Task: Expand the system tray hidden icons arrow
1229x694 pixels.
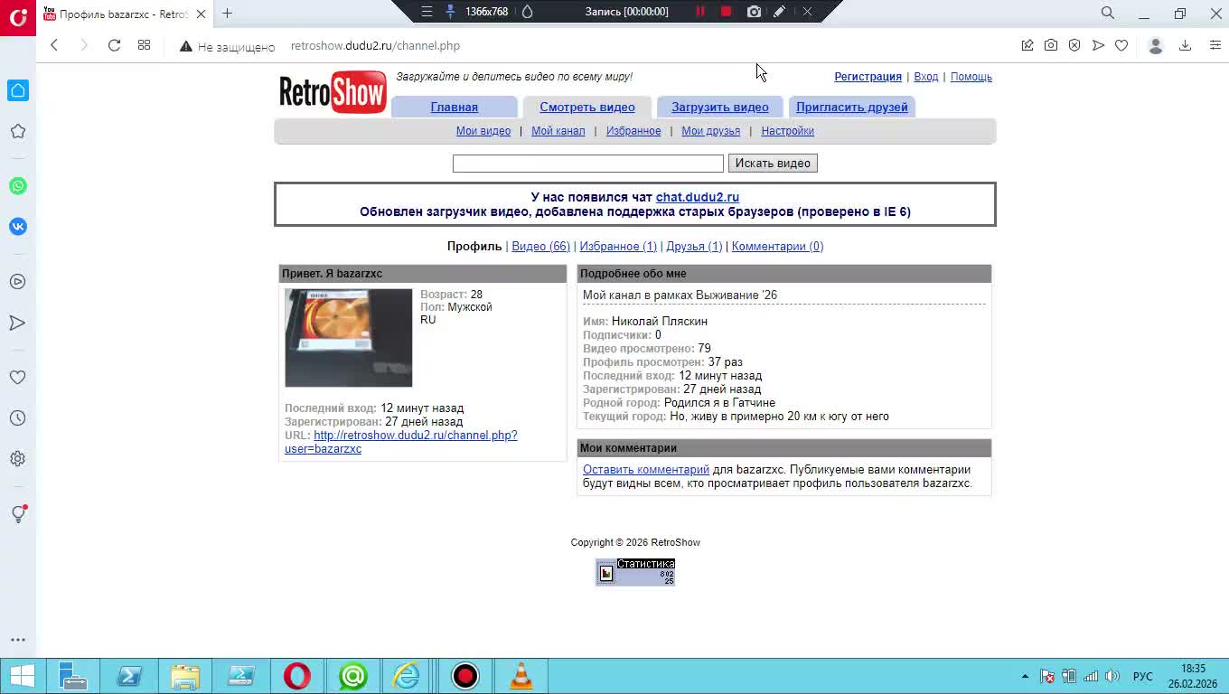Action: click(x=1025, y=676)
